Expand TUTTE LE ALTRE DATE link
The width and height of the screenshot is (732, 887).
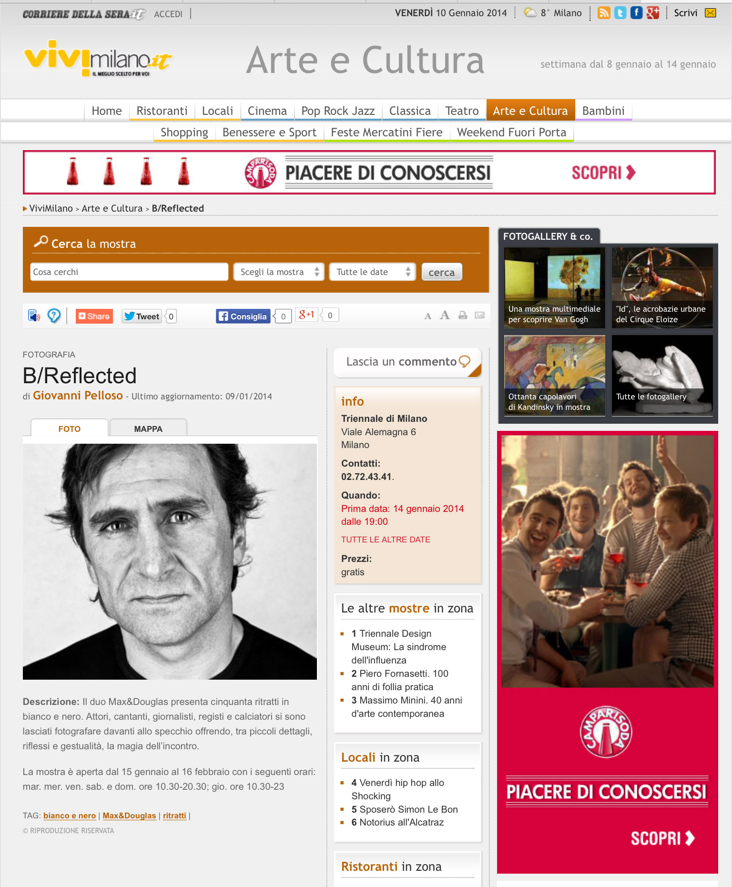click(386, 540)
